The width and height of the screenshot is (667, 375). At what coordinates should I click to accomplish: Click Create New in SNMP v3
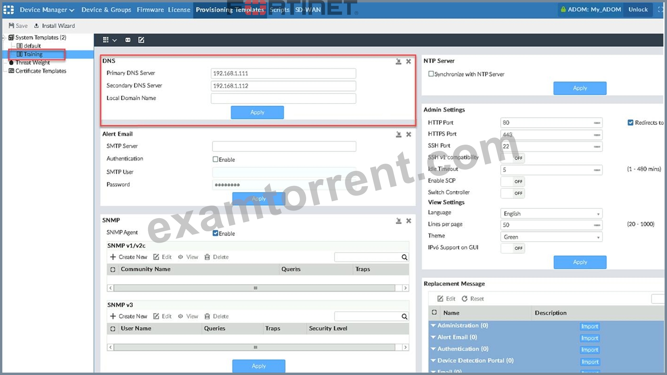tap(129, 316)
